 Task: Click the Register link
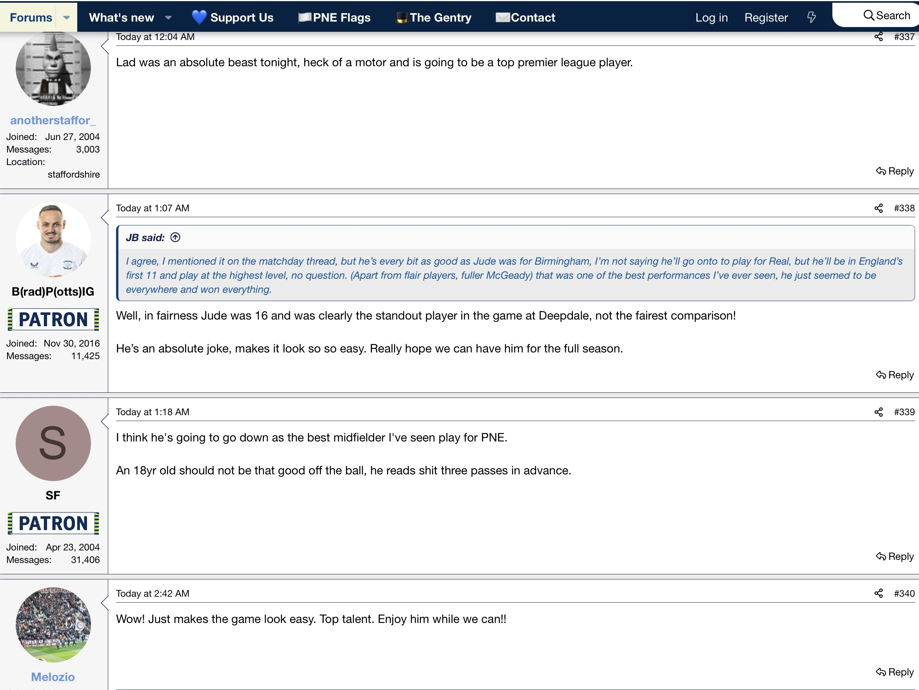tap(766, 18)
